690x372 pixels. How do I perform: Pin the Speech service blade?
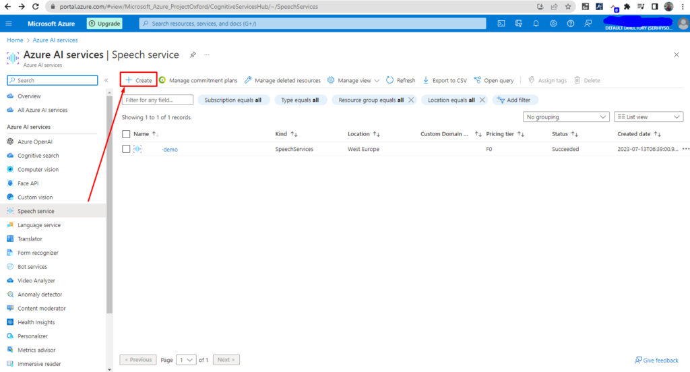[193, 55]
